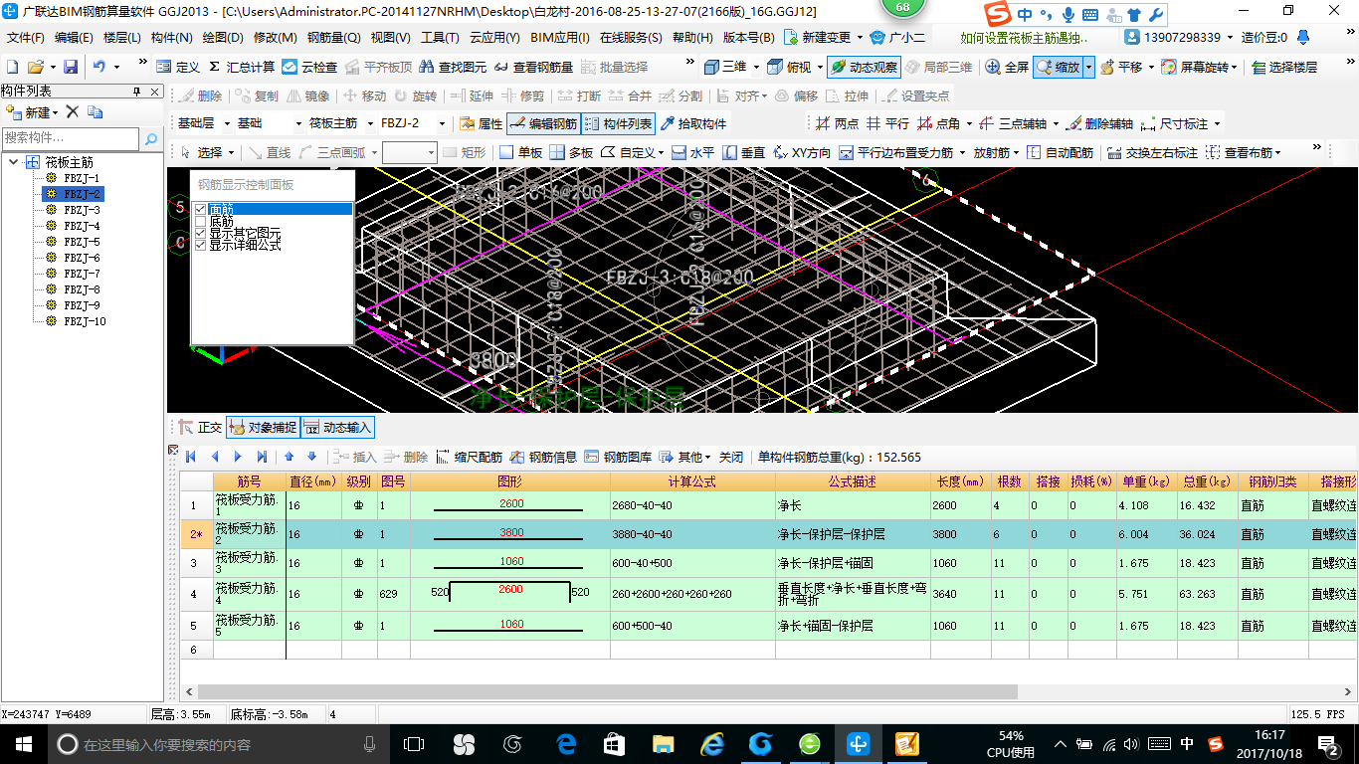
Task: Open 文件(F) menu
Action: click(x=26, y=38)
